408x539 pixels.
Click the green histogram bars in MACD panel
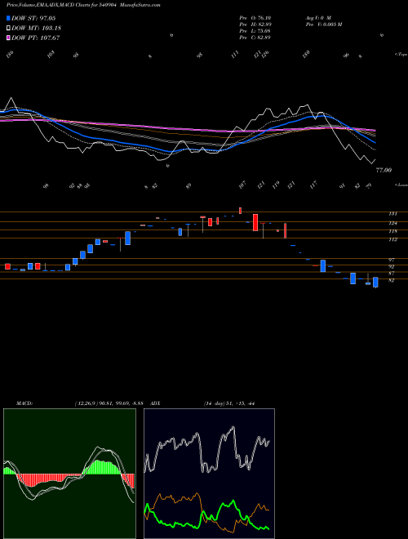pyautogui.click(x=102, y=467)
